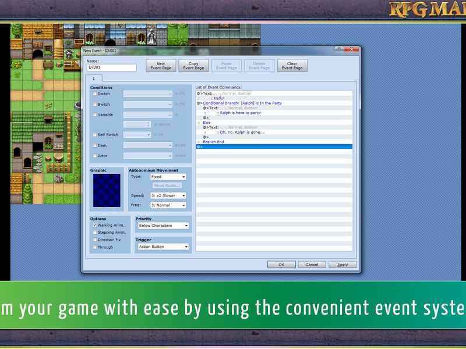
Task: Click the Clear Event Page button
Action: coord(292,66)
